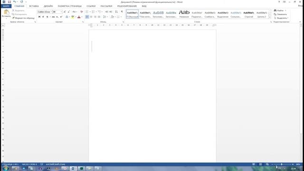Screen dimensions: 304x171
Task: Apply red font color
Action: coord(79,17)
